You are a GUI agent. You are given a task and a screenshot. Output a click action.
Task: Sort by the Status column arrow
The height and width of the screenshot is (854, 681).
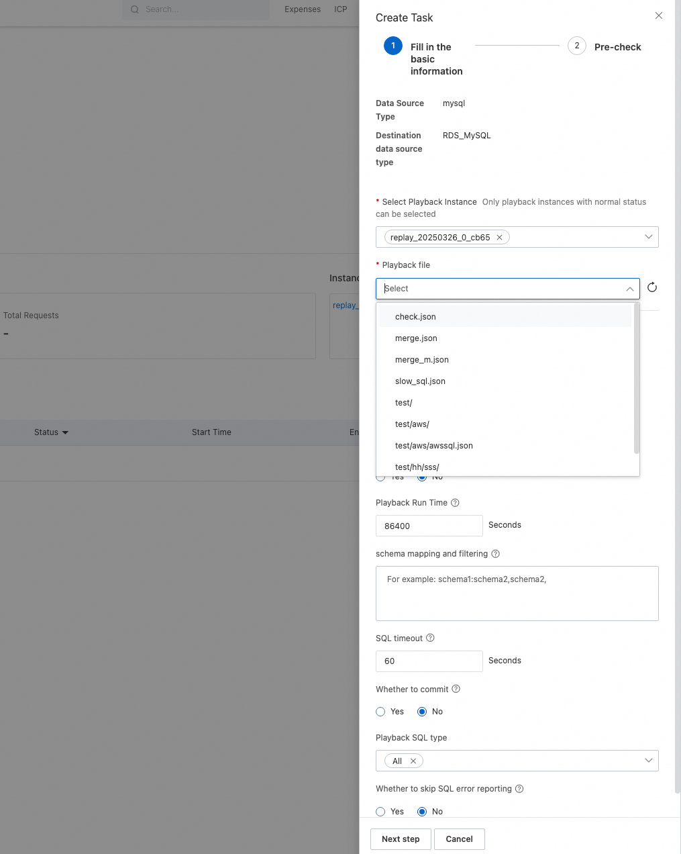pos(65,432)
